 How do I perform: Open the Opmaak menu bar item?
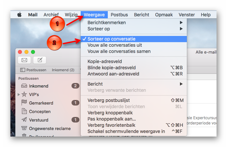164,15
